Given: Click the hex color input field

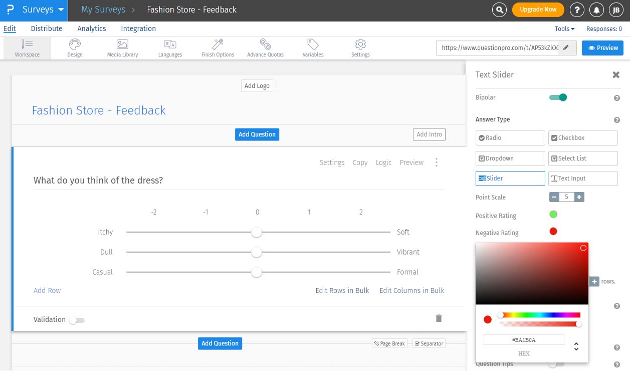Looking at the screenshot, I should (x=524, y=340).
